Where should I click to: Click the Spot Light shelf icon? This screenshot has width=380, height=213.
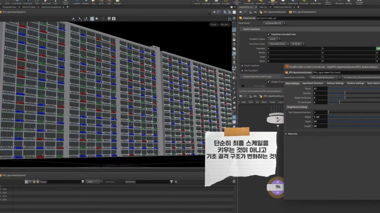[x=216, y=3]
